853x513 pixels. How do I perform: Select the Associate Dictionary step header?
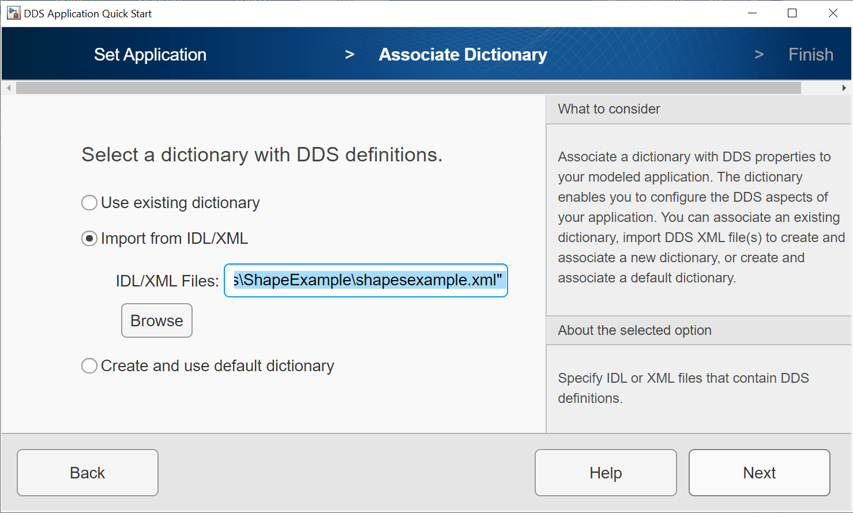[463, 55]
